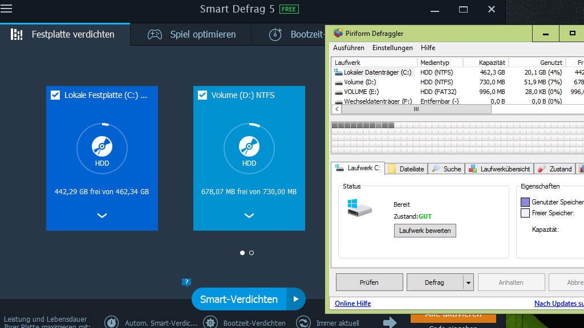Click the Laufwerkübersicht tab blocks icon
Viewport: 584px width, 328px height.
(473, 169)
